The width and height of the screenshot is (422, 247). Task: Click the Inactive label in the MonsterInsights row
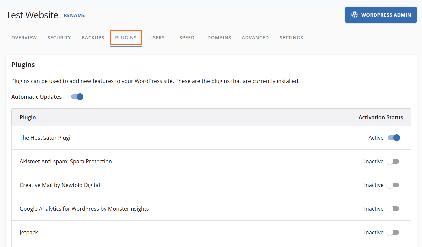(374, 209)
